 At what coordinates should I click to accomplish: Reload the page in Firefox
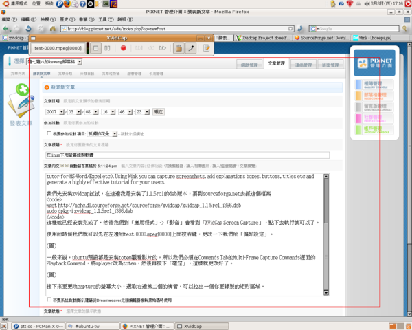(29, 28)
